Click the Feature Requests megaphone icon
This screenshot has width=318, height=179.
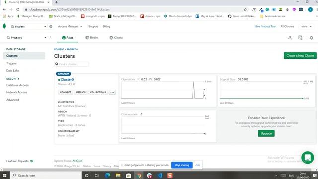pyautogui.click(x=32, y=161)
